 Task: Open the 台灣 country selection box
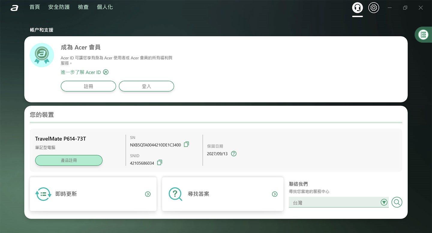point(339,202)
